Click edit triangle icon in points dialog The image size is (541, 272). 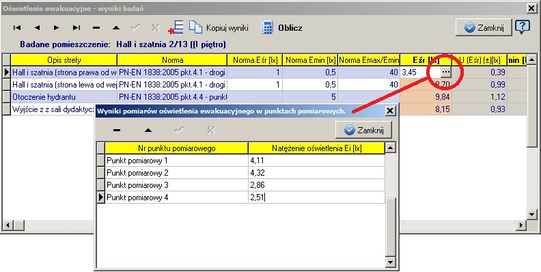(x=148, y=130)
